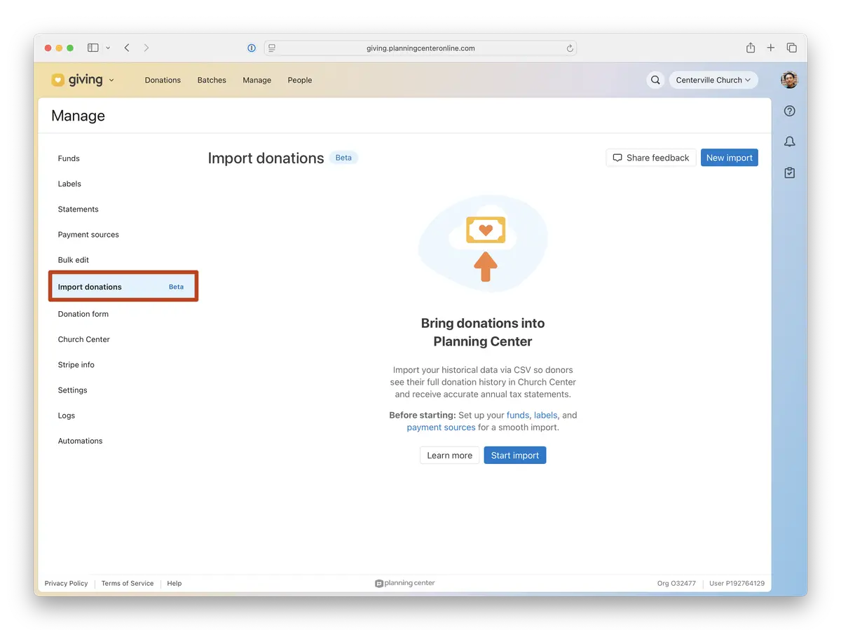Open a new tab with the plus icon
This screenshot has height=630, width=841.
pyautogui.click(x=771, y=48)
